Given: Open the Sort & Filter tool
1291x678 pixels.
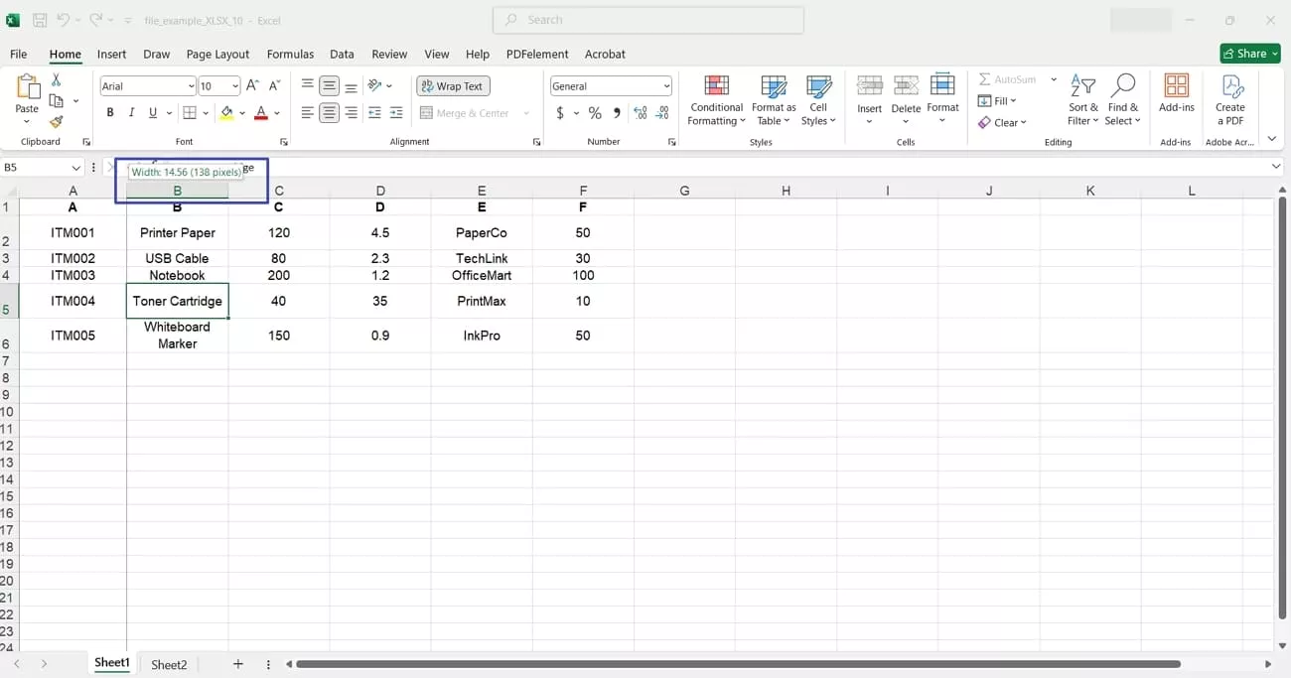Looking at the screenshot, I should pos(1081,98).
